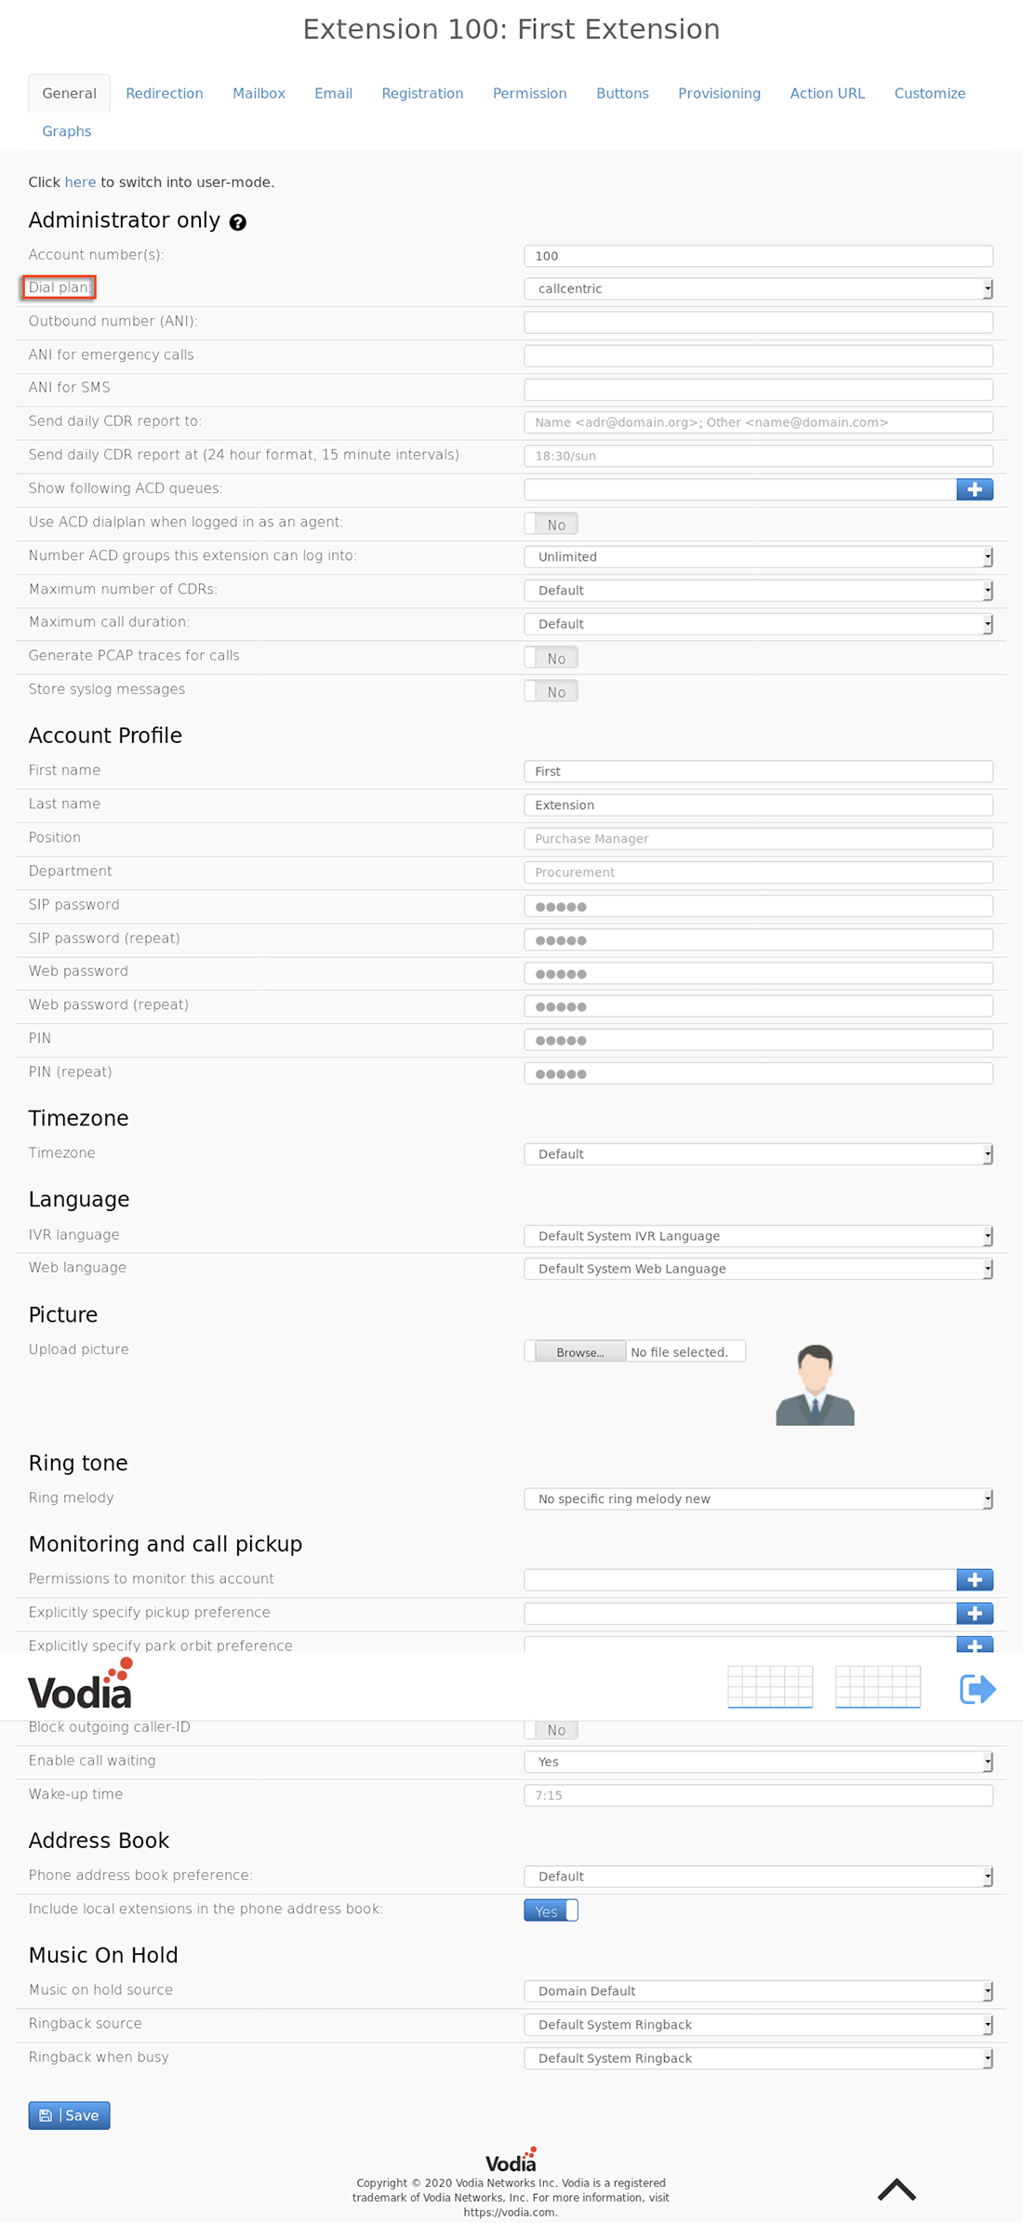Expand the Timezone dropdown

coord(758,1153)
